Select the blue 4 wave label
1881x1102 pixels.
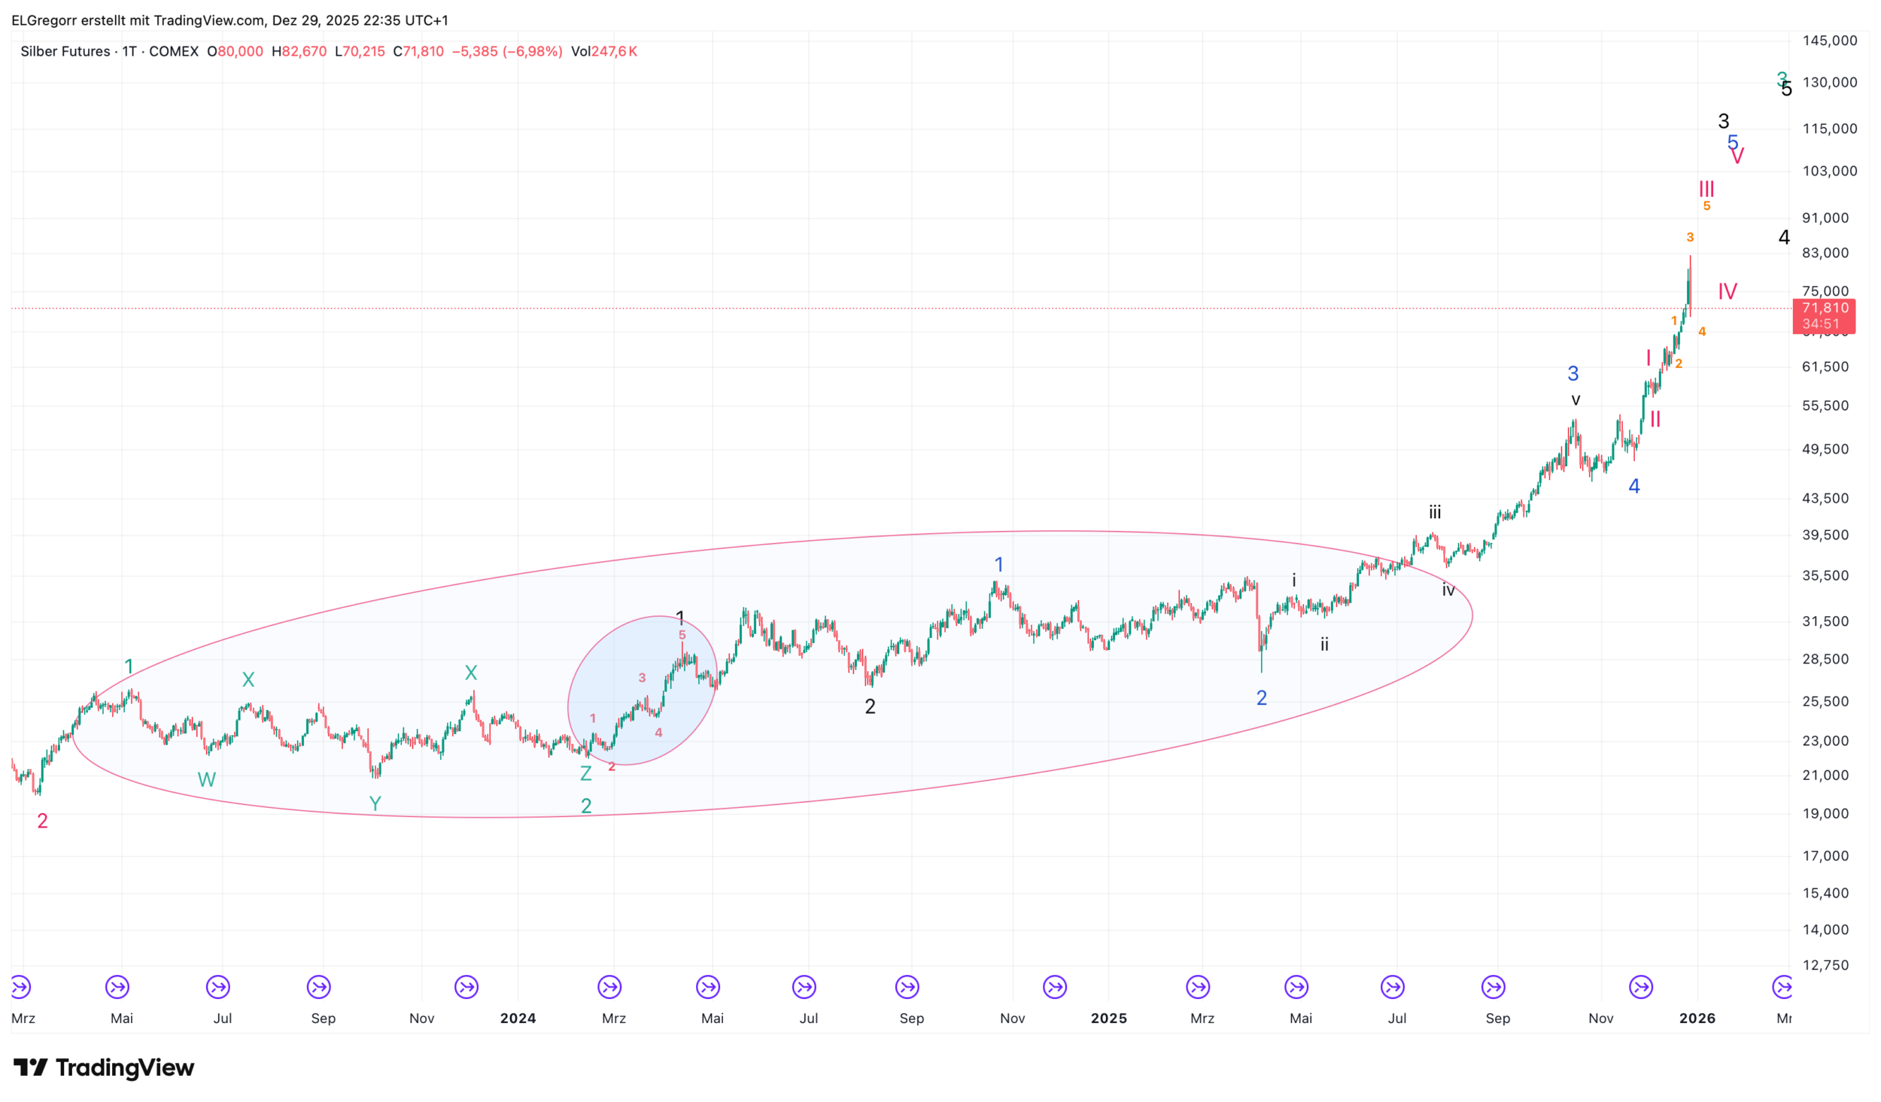click(x=1634, y=486)
